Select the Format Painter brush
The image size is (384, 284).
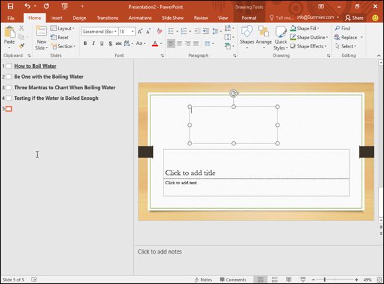coord(22,46)
